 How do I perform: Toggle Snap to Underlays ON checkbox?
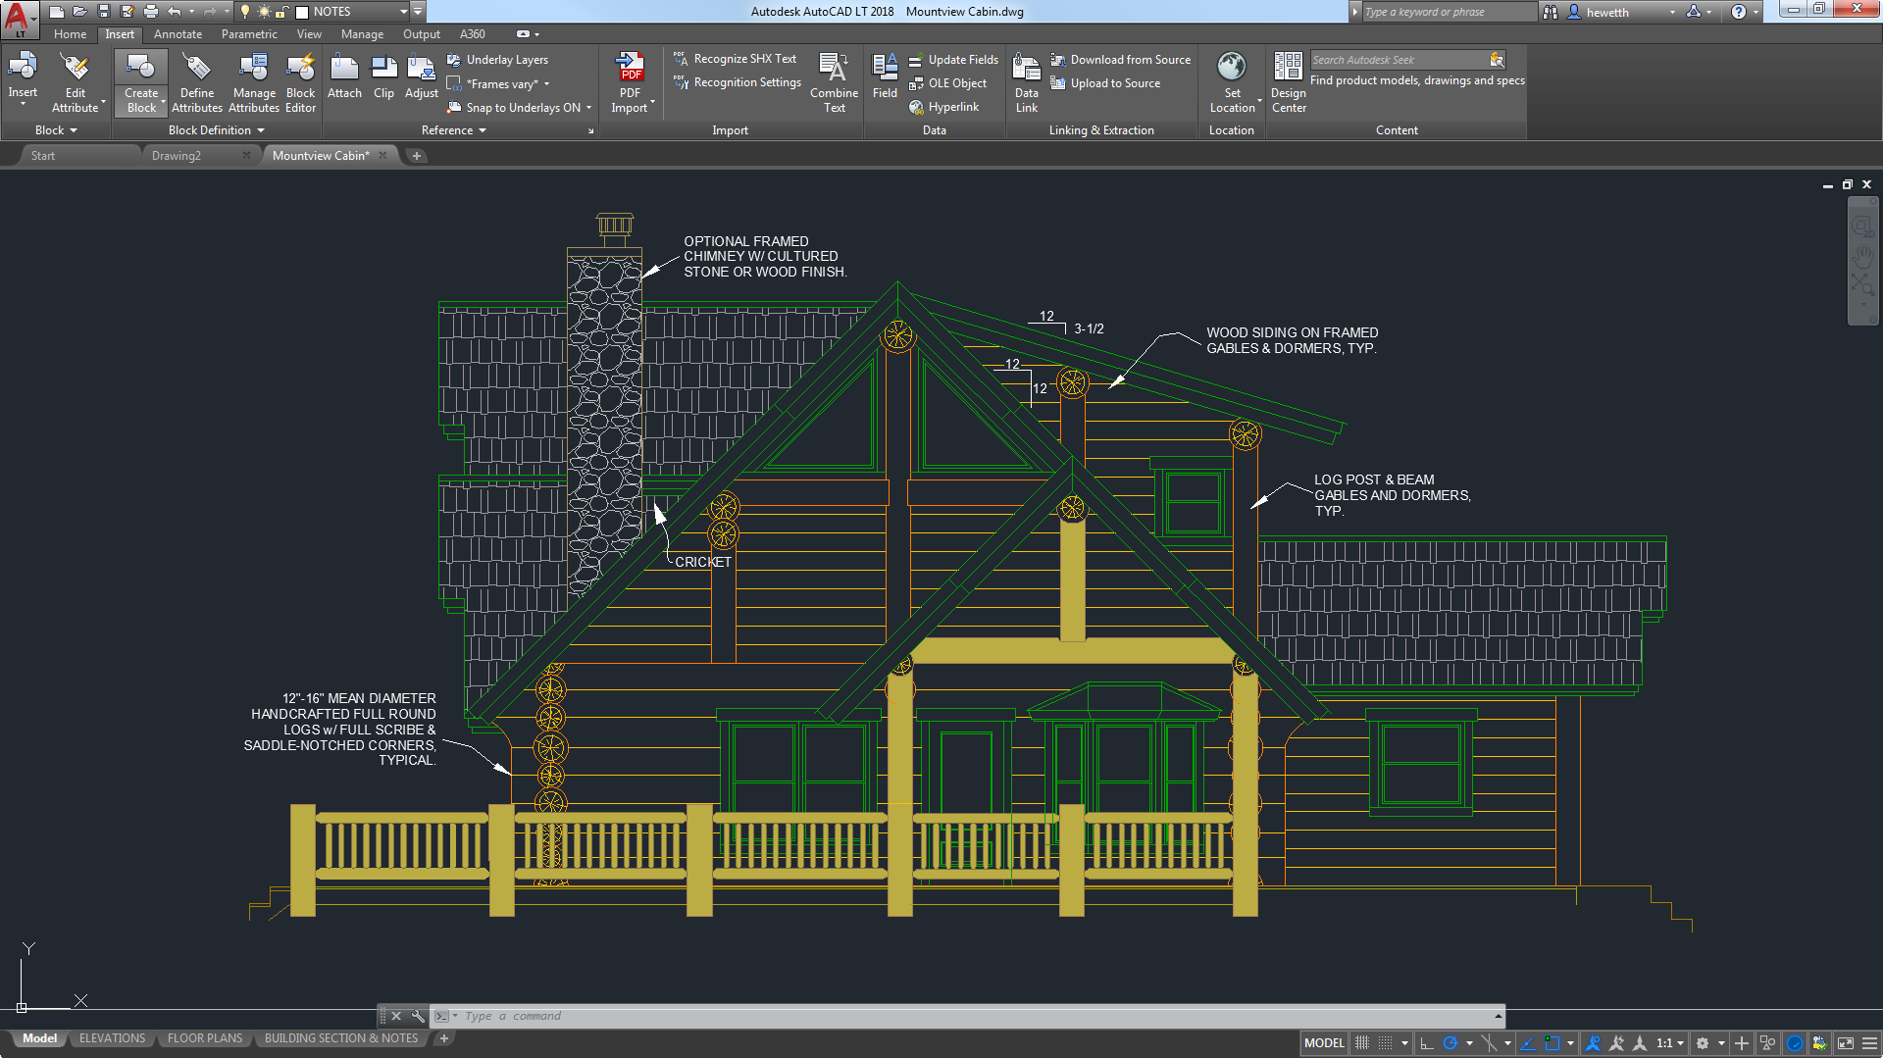coord(524,107)
